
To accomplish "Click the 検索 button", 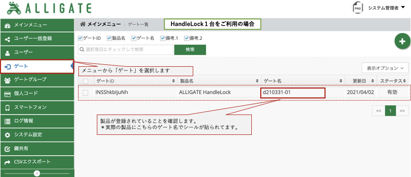I will point(190,50).
